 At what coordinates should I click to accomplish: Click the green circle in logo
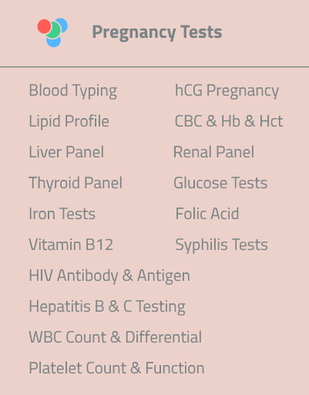53,30
